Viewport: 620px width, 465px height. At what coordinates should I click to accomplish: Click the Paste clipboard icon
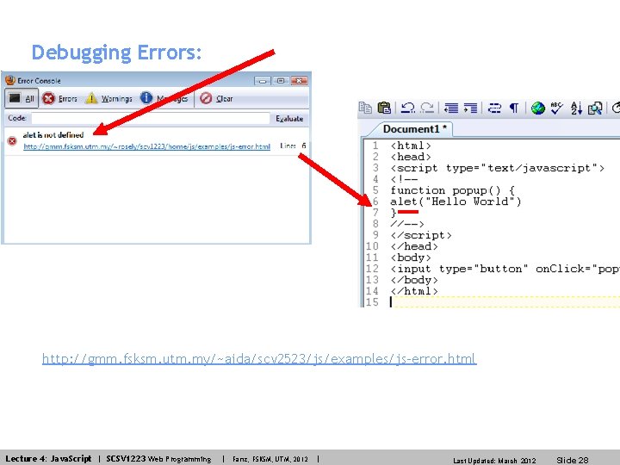coord(384,108)
